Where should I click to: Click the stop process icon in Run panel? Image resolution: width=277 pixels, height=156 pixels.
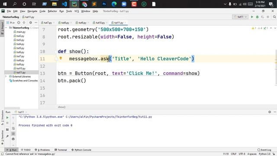(7, 123)
